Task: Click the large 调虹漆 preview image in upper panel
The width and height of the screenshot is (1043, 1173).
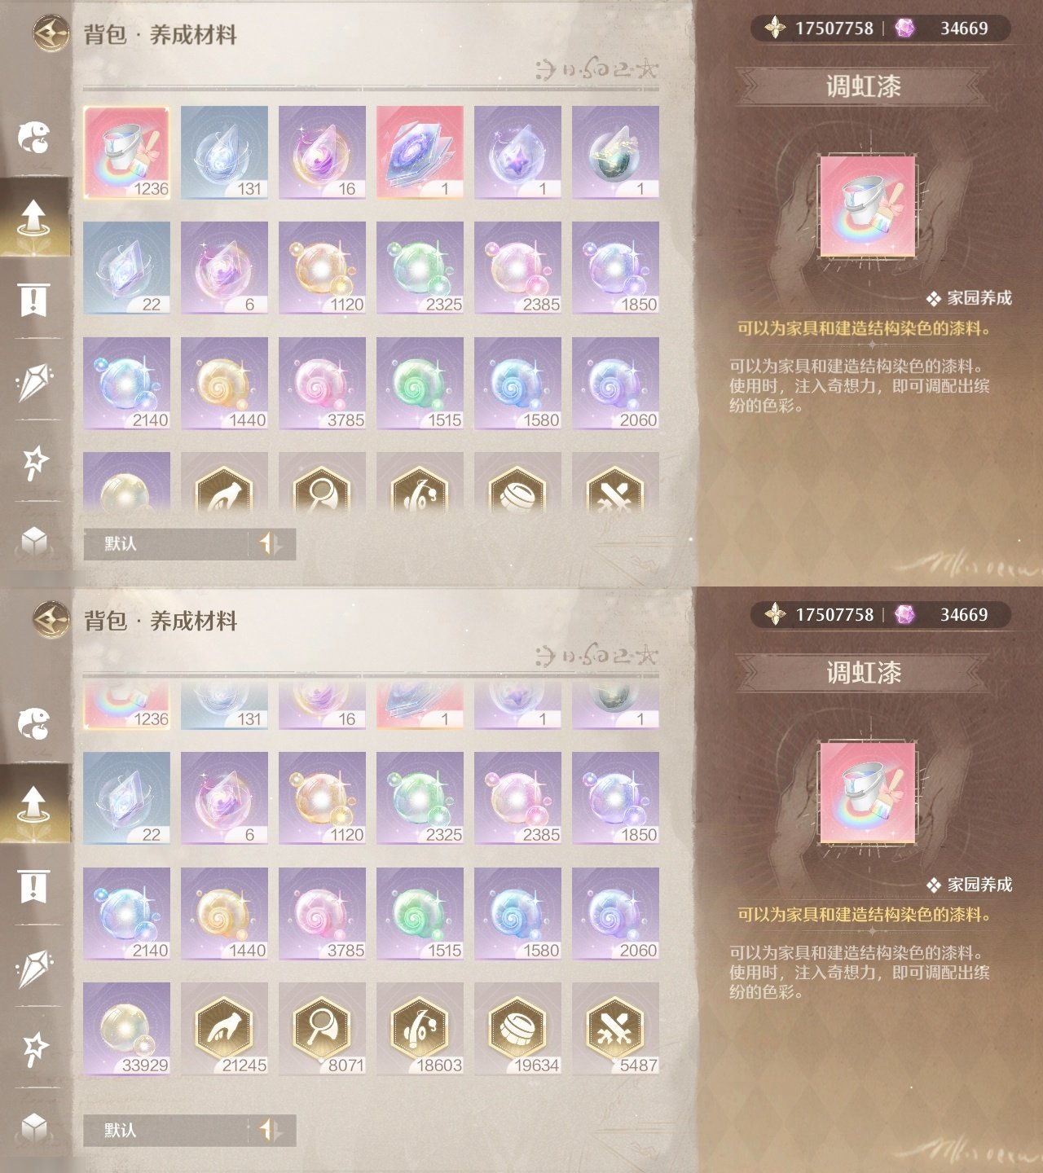Action: click(x=867, y=207)
